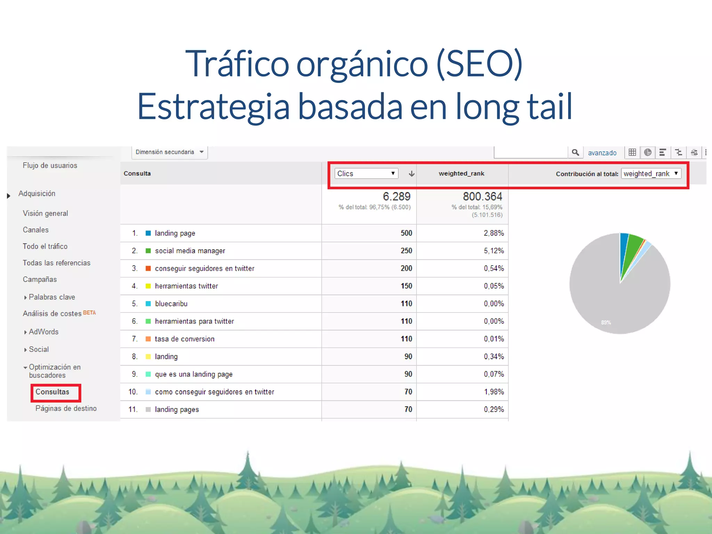Sort by the weighted_rank column header
Screen dimensions: 712x534
[x=461, y=173]
